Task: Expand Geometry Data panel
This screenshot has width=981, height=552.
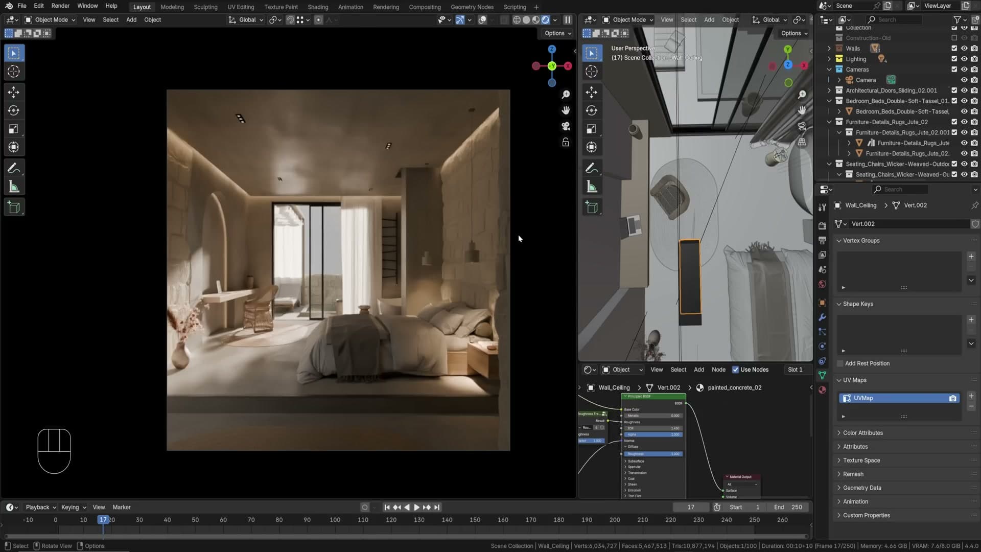Action: pyautogui.click(x=862, y=488)
